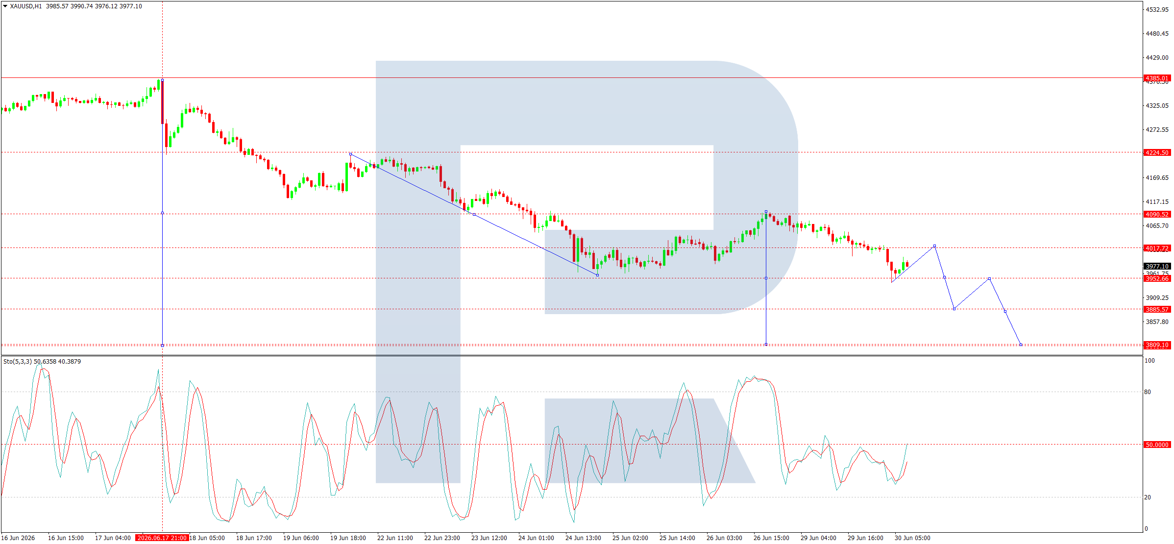
Task: Click the 30 Jun 05:00 time axis label
Action: point(912,538)
